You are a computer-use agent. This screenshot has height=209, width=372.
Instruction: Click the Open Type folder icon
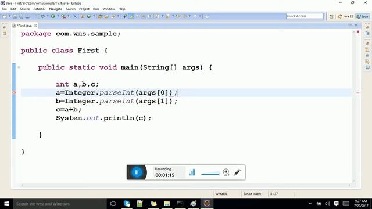[101, 16]
